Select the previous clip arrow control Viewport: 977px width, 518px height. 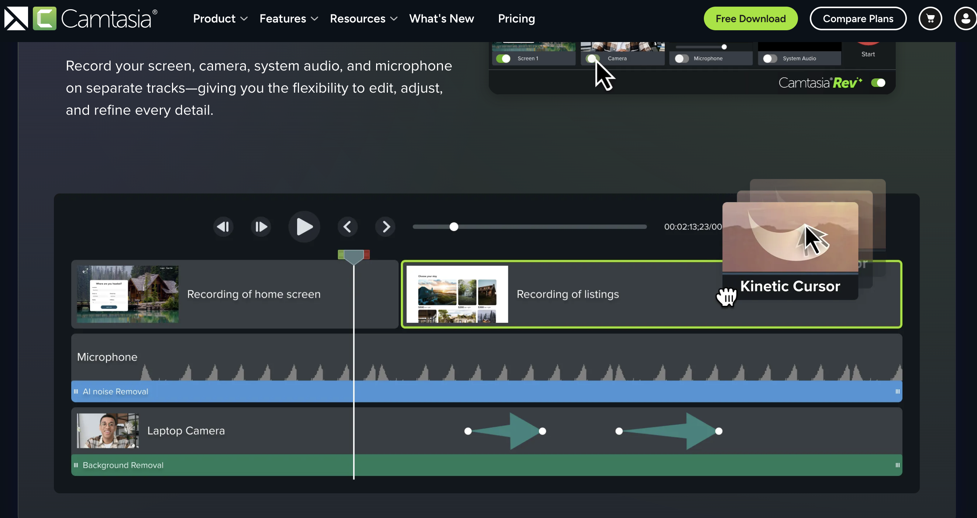coord(347,227)
